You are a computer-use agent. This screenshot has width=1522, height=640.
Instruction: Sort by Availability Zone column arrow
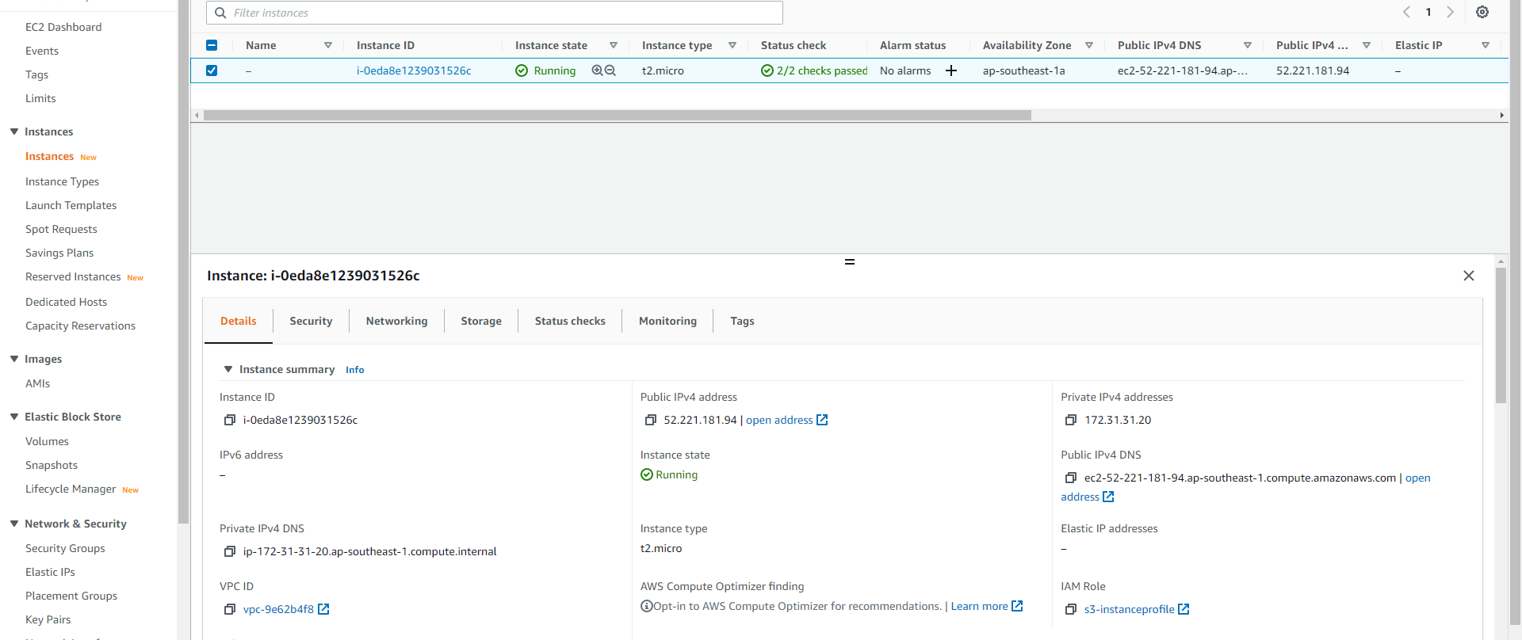1089,45
